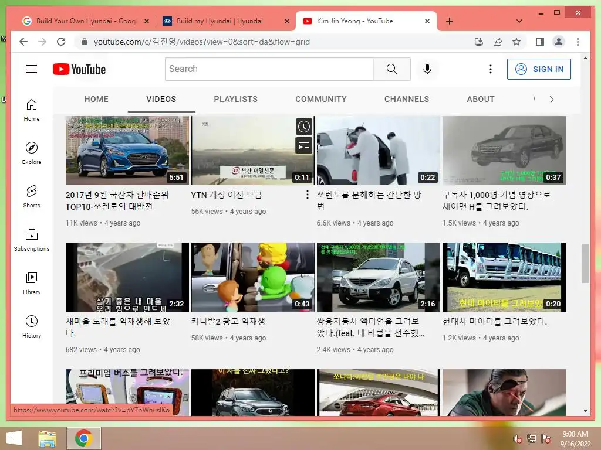Click Add to queue icon on YTN thumbnail
This screenshot has width=601, height=450.
point(304,145)
